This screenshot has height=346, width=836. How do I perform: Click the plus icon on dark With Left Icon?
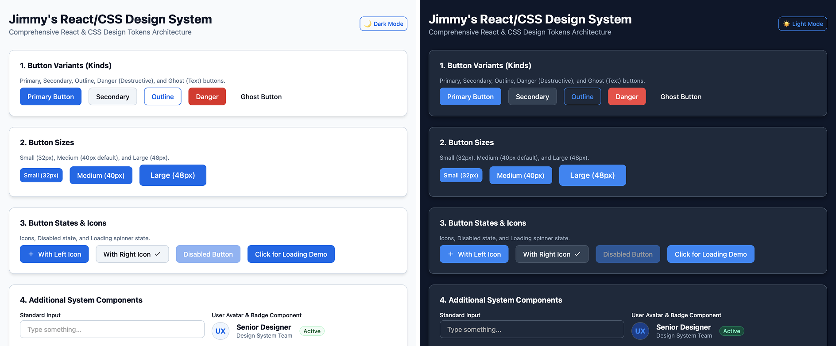click(451, 254)
